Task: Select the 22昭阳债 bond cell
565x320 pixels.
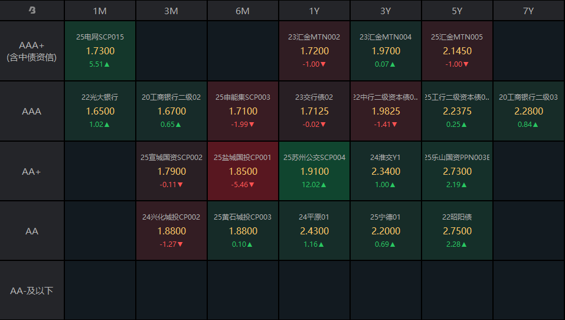Action: pyautogui.click(x=457, y=231)
